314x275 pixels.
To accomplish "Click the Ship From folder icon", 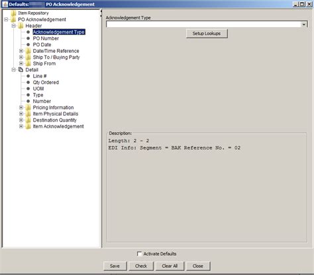I will 28,63.
